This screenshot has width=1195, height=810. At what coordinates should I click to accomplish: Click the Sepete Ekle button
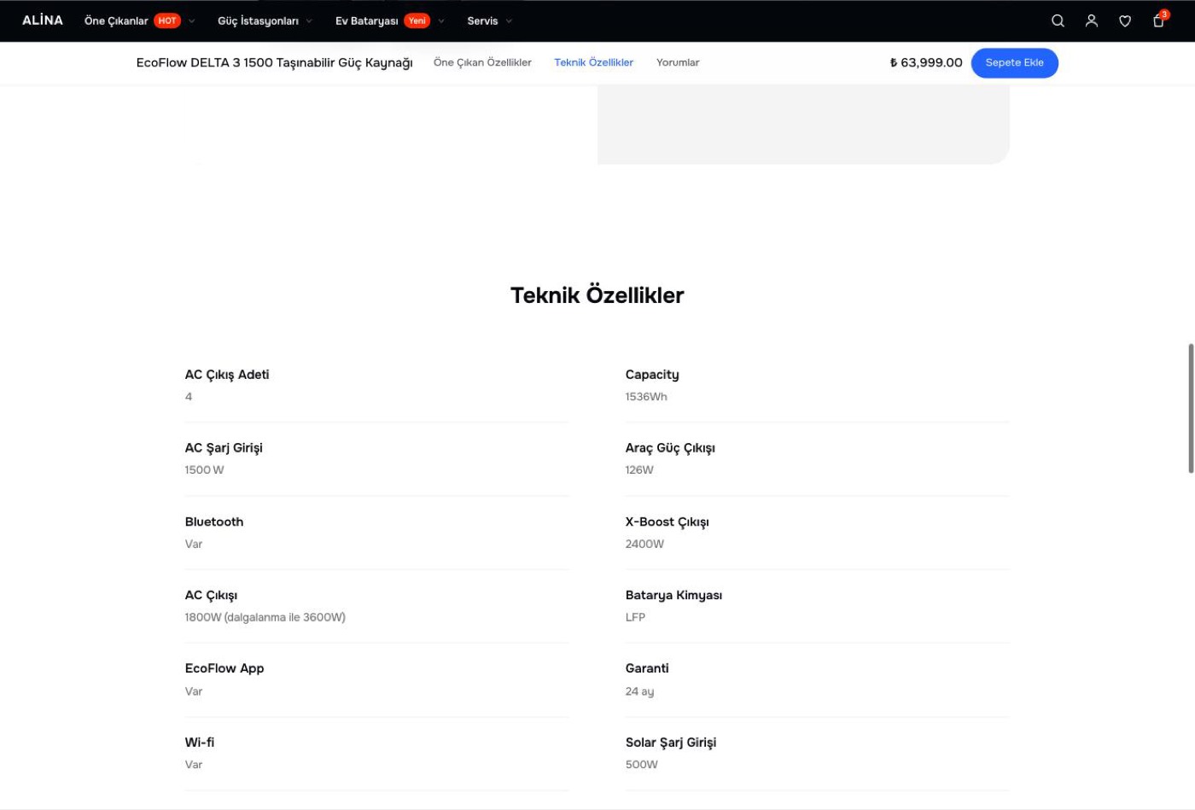pos(1014,62)
